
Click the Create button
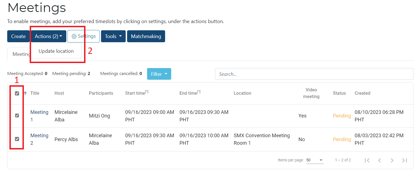[18, 36]
